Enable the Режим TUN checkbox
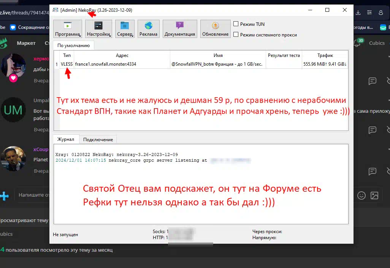Image resolution: width=390 pixels, height=268 pixels. [x=236, y=24]
